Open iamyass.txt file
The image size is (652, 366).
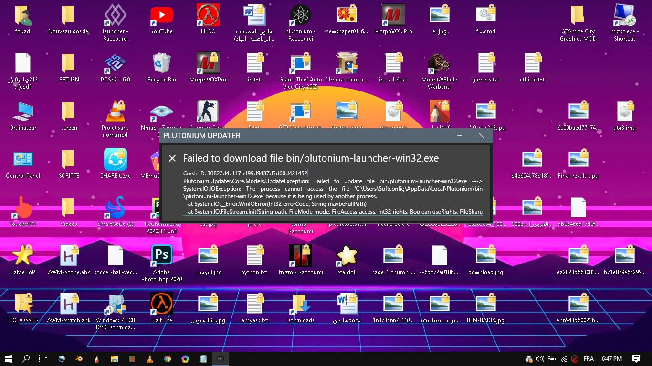coord(254,308)
